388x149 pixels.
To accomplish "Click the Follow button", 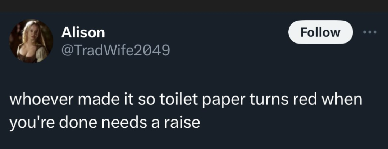I will pos(320,32).
